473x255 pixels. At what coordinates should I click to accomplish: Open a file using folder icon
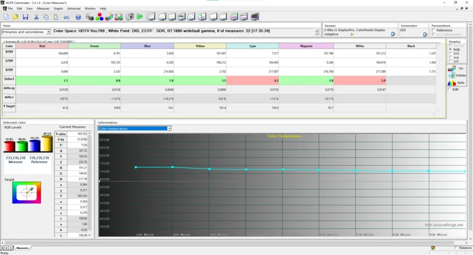click(16, 17)
